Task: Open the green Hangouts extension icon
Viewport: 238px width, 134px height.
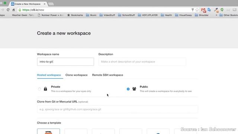Action: [222, 10]
